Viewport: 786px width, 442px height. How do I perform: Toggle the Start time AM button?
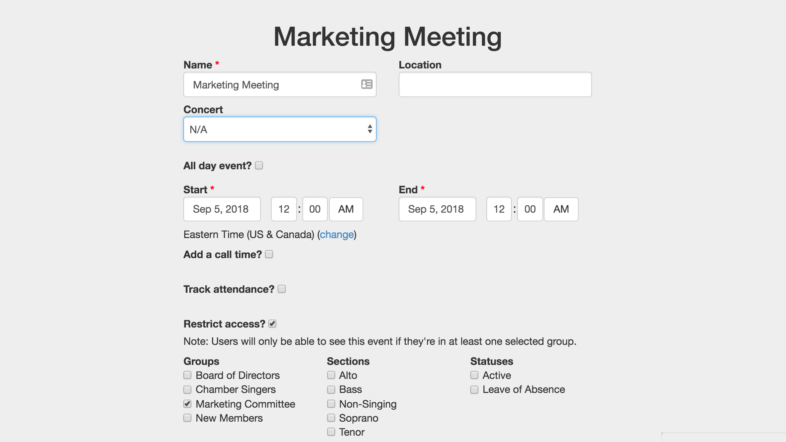(x=346, y=209)
